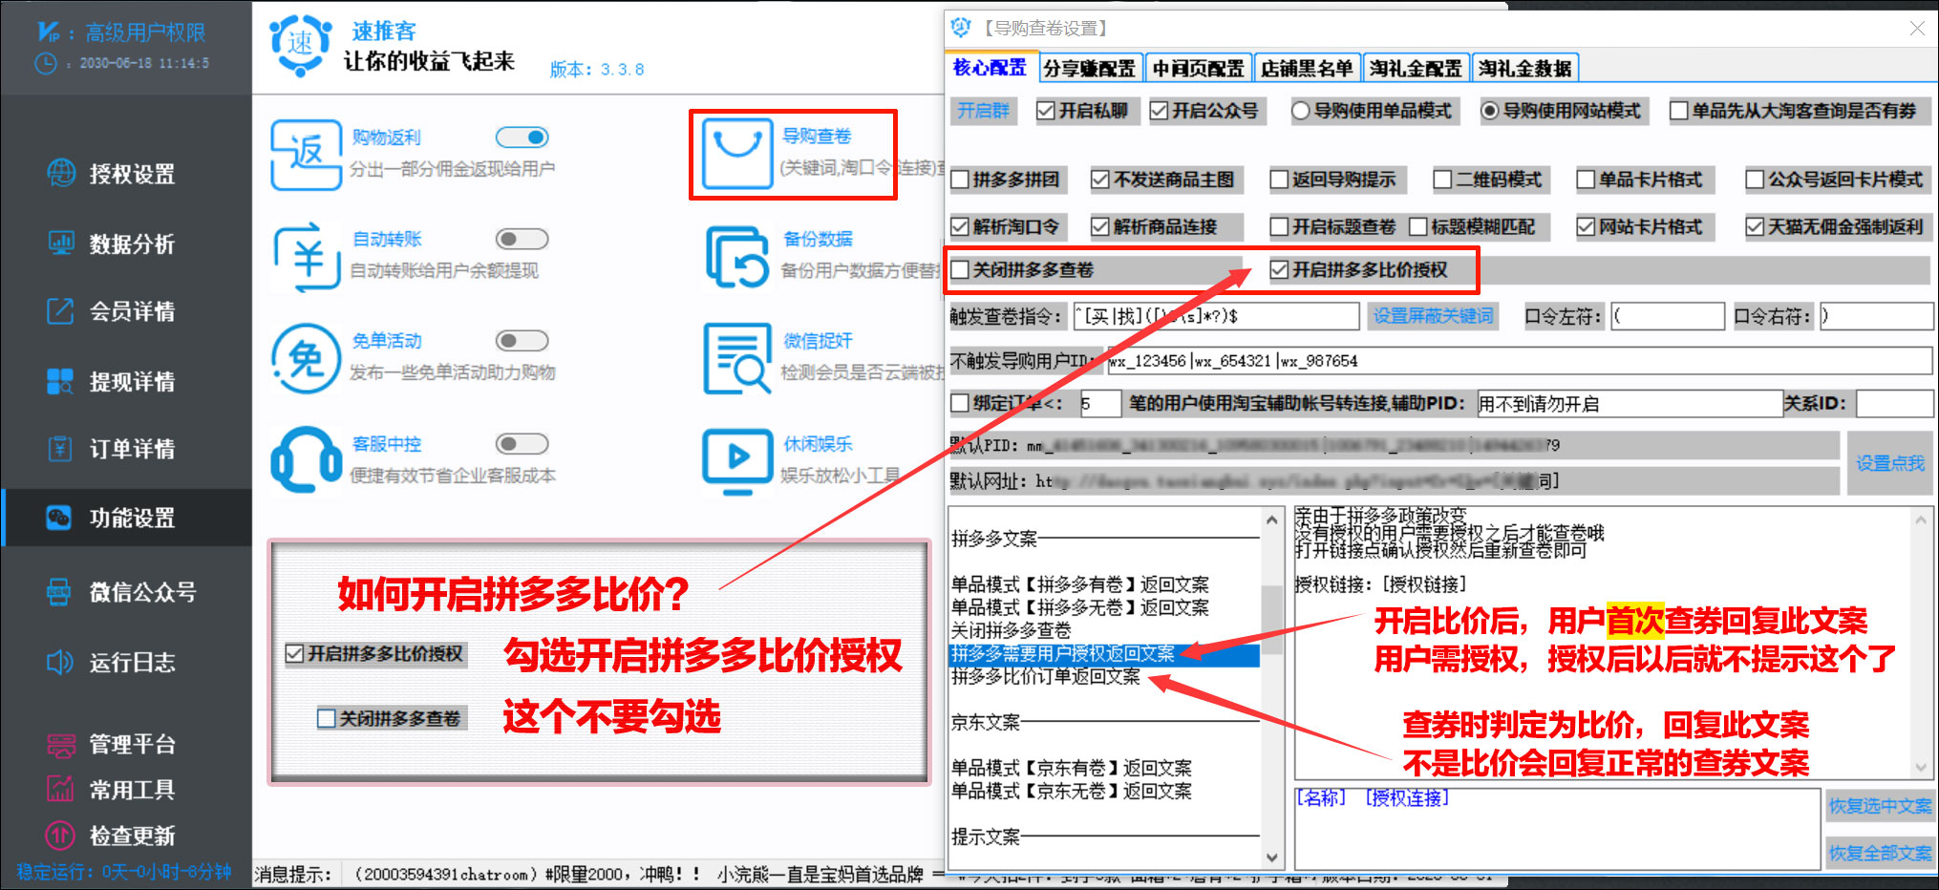Check 二维码模式 checkbox
This screenshot has height=890, width=1939.
pyautogui.click(x=1443, y=180)
